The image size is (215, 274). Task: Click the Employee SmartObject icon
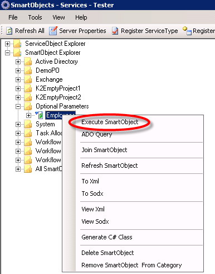(x=39, y=115)
